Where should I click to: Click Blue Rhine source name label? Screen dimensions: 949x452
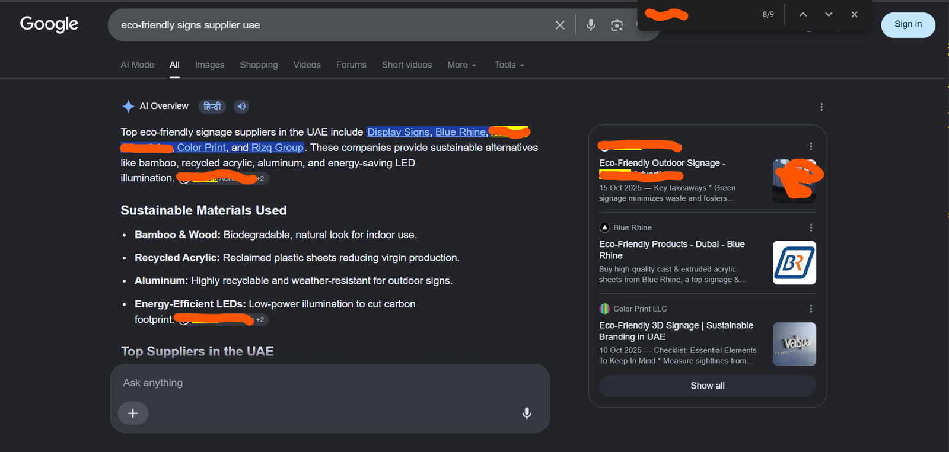632,227
